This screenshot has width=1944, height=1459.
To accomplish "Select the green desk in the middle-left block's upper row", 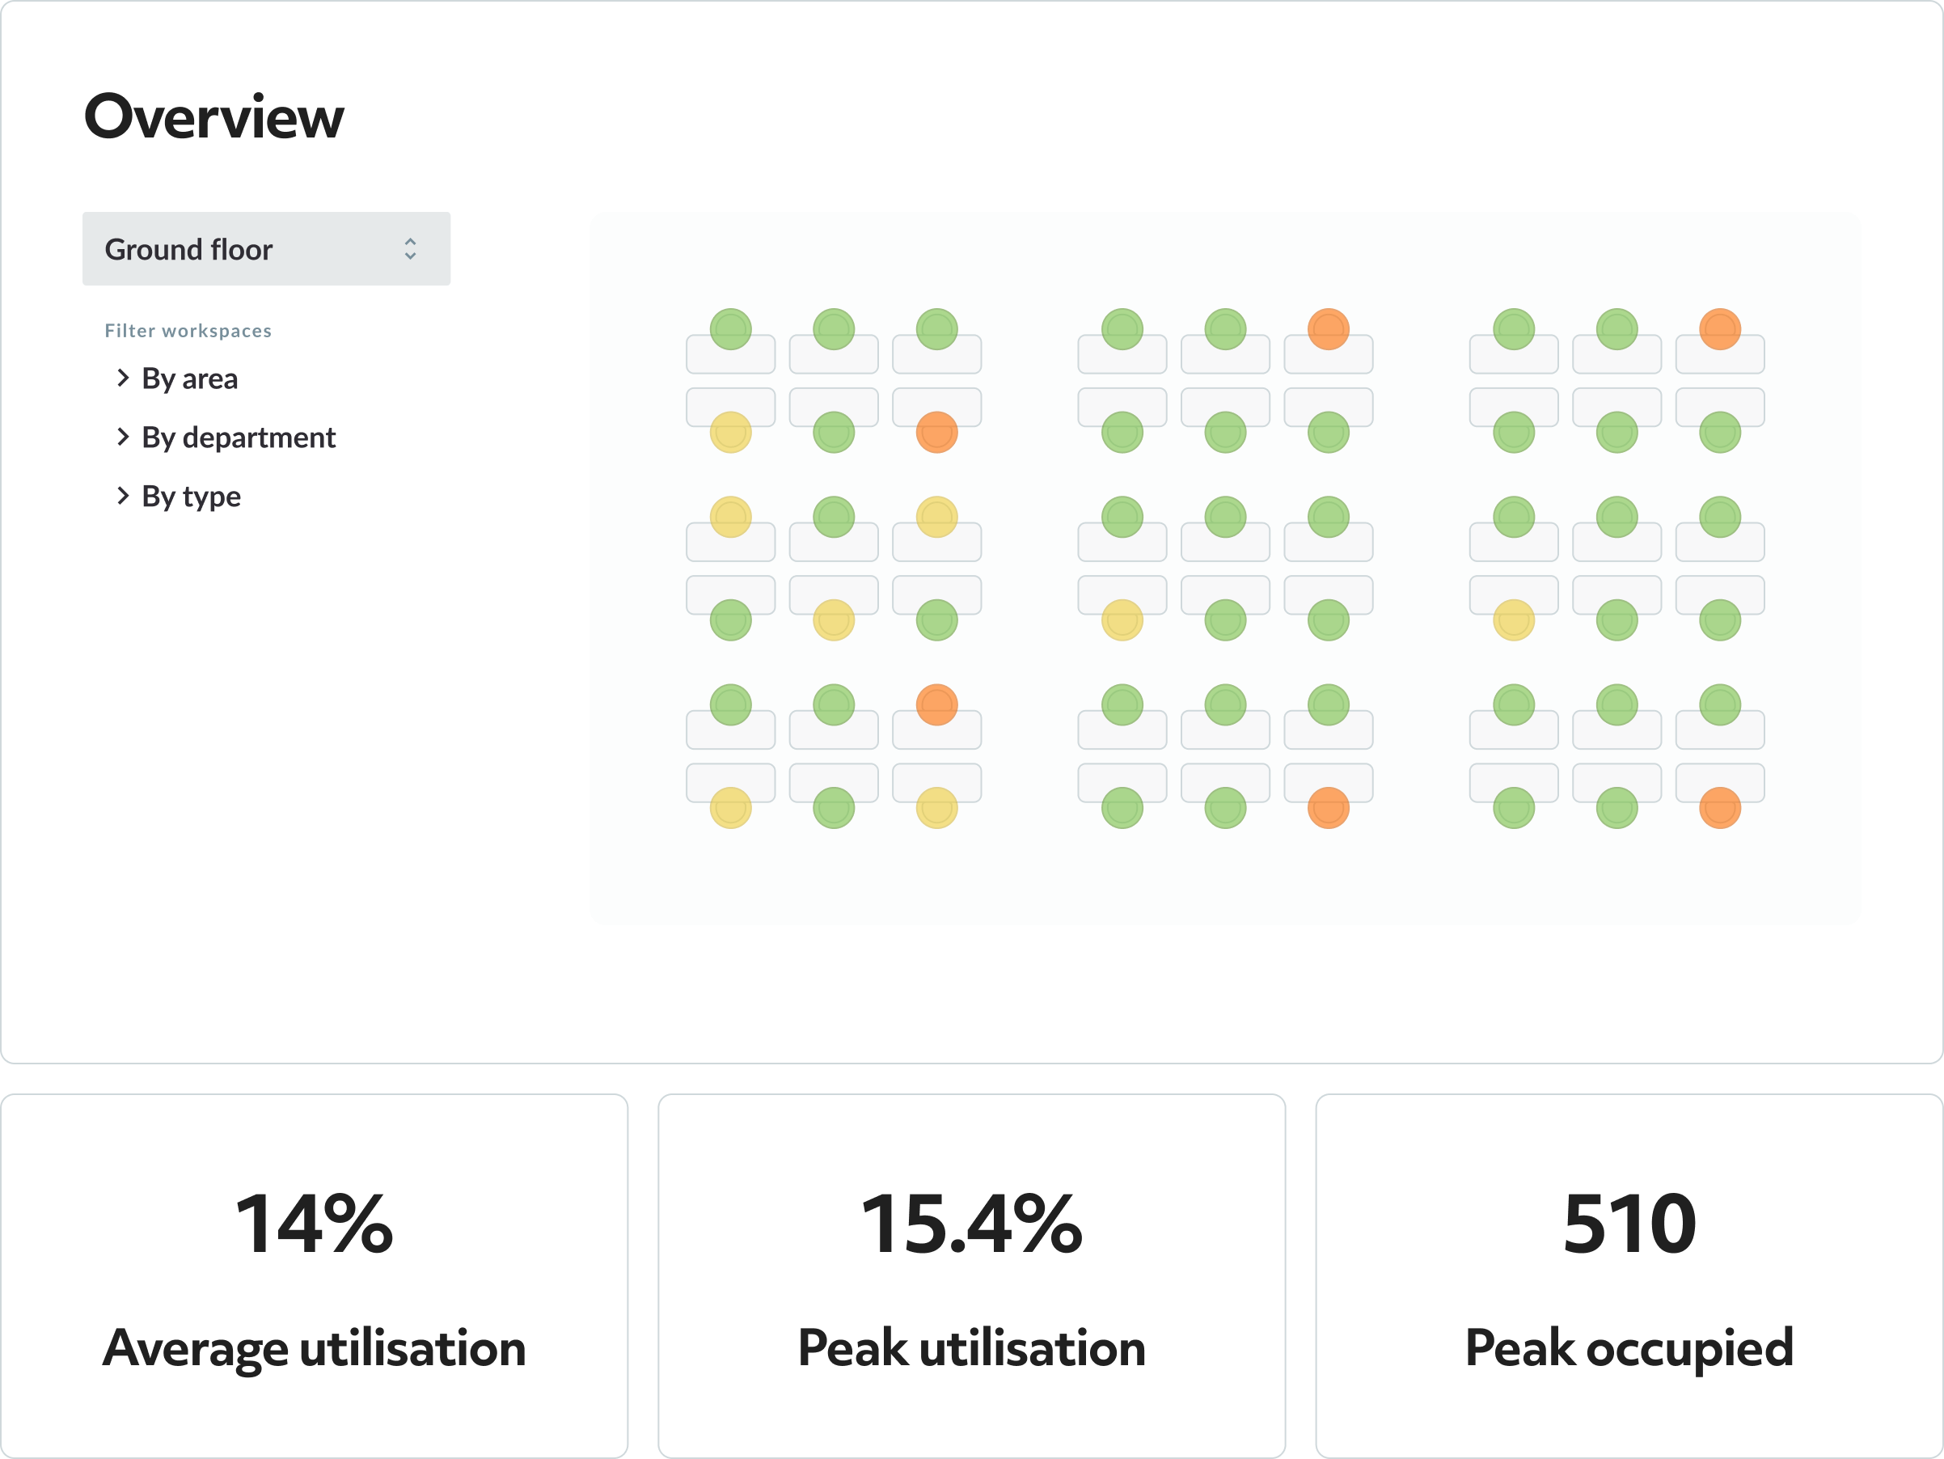I will pos(834,518).
